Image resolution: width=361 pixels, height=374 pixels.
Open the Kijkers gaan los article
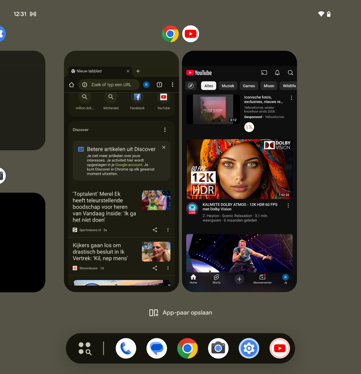[100, 252]
